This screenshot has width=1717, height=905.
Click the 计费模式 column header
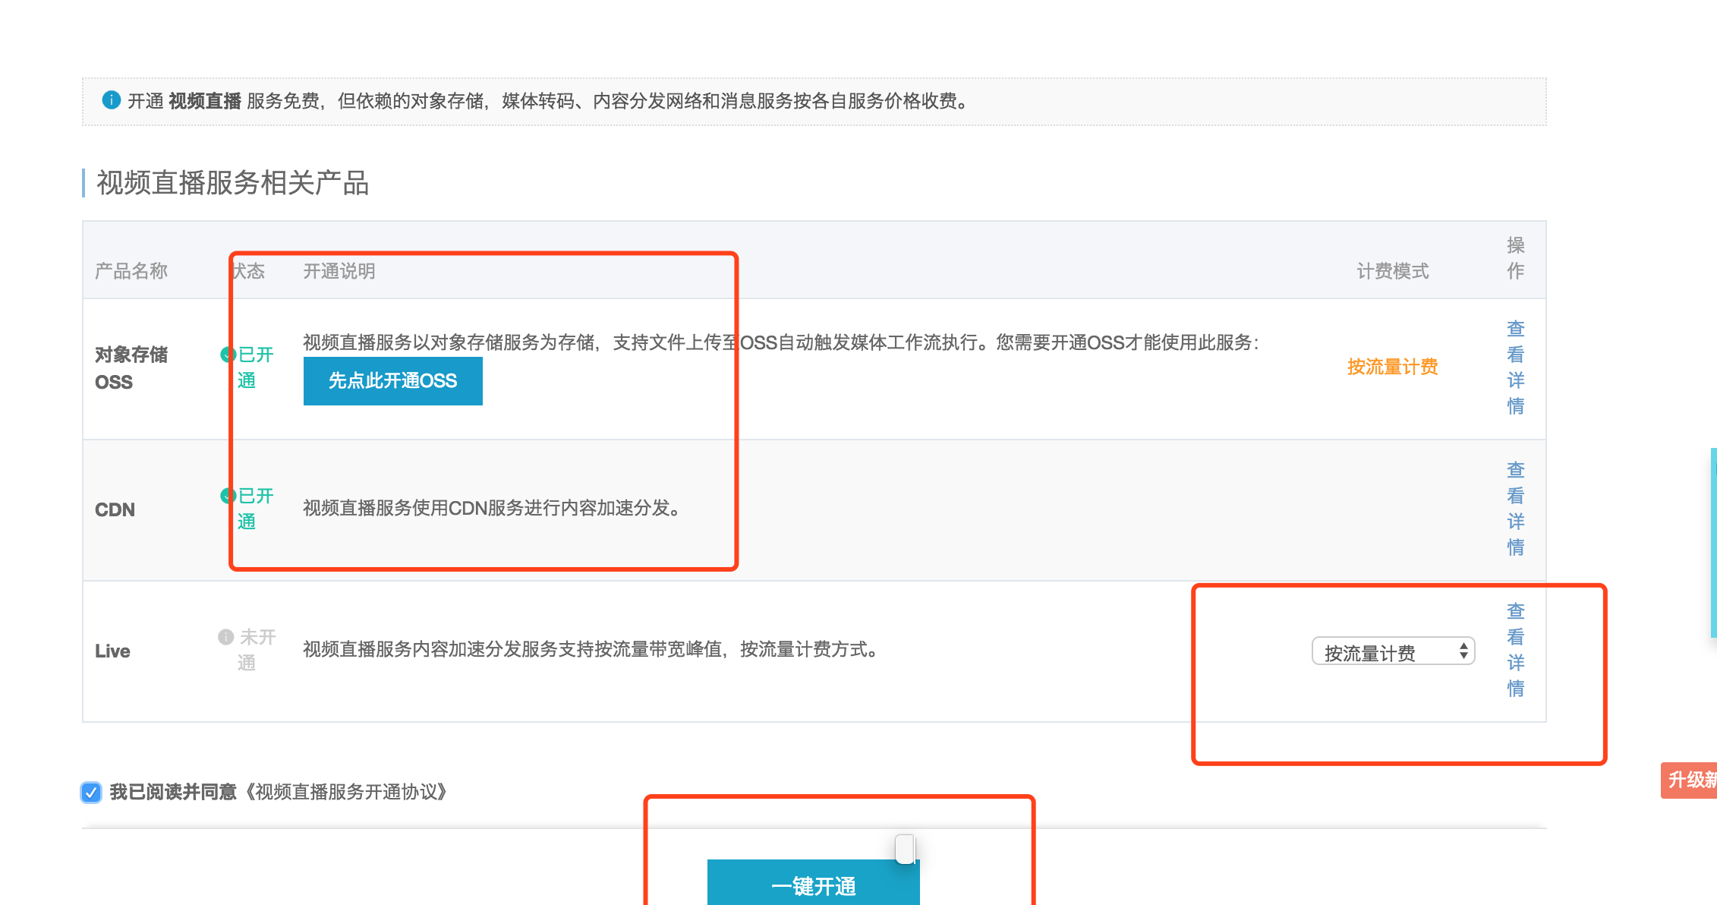[x=1392, y=271]
